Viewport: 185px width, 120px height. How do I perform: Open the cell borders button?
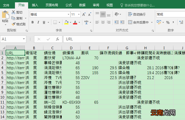click(55, 22)
